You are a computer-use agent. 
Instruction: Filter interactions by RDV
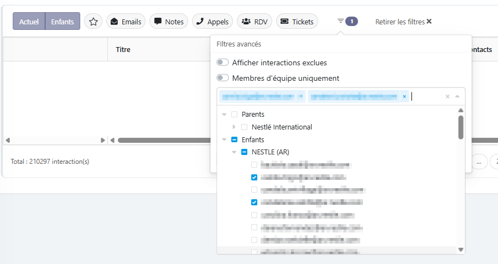(x=254, y=22)
